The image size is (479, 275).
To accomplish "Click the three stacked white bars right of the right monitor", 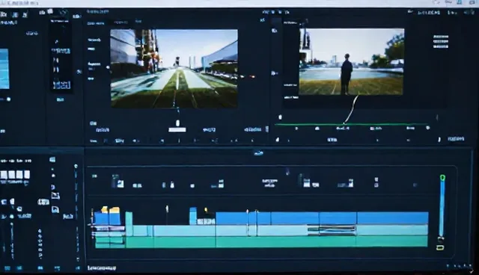I will click(441, 41).
